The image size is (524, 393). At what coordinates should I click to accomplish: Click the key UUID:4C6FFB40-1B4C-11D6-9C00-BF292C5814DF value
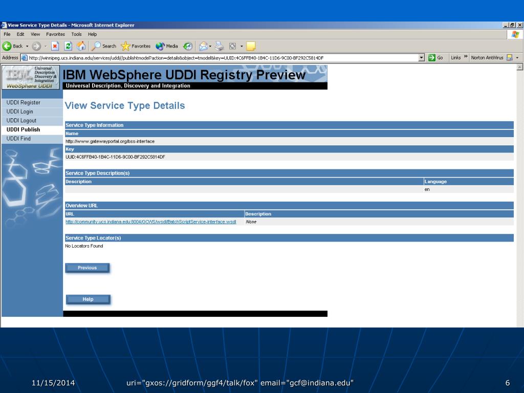tap(115, 157)
